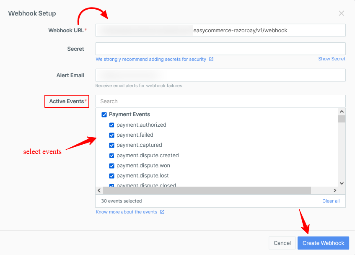The width and height of the screenshot is (355, 255).
Task: Click the 'Payment Events' group label
Action: point(130,114)
